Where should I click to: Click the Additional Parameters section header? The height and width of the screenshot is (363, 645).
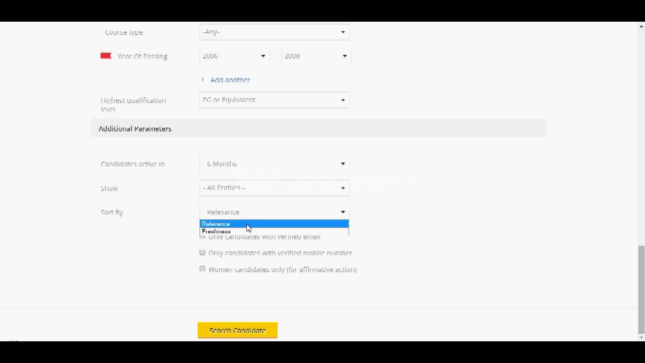pyautogui.click(x=318, y=129)
